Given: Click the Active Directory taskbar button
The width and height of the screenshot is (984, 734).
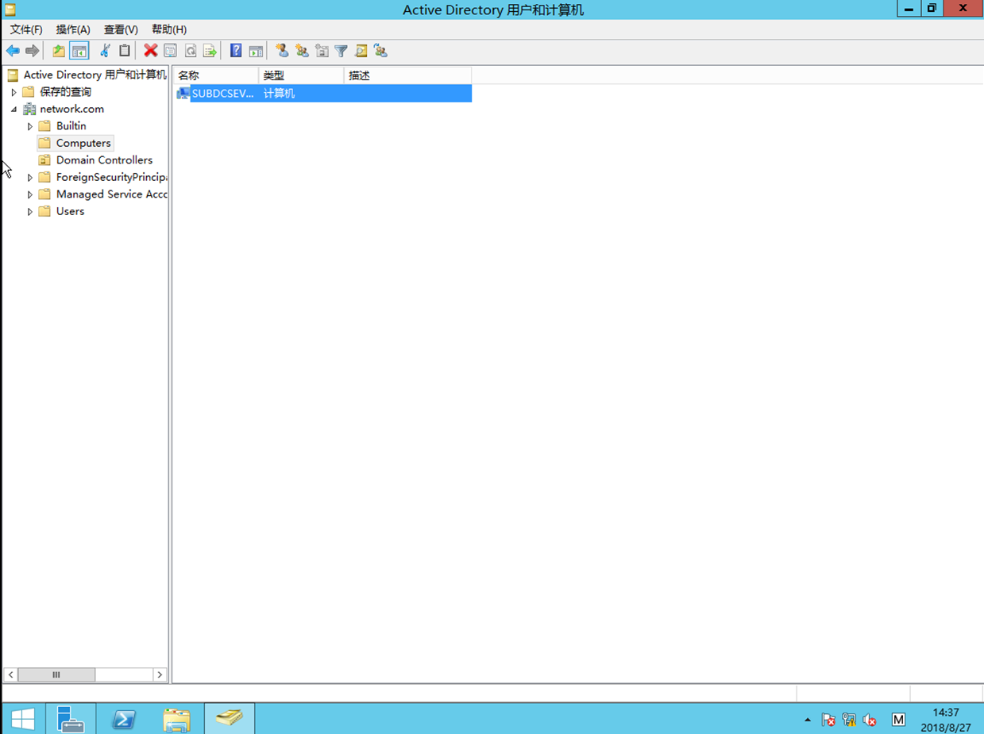Looking at the screenshot, I should (230, 719).
